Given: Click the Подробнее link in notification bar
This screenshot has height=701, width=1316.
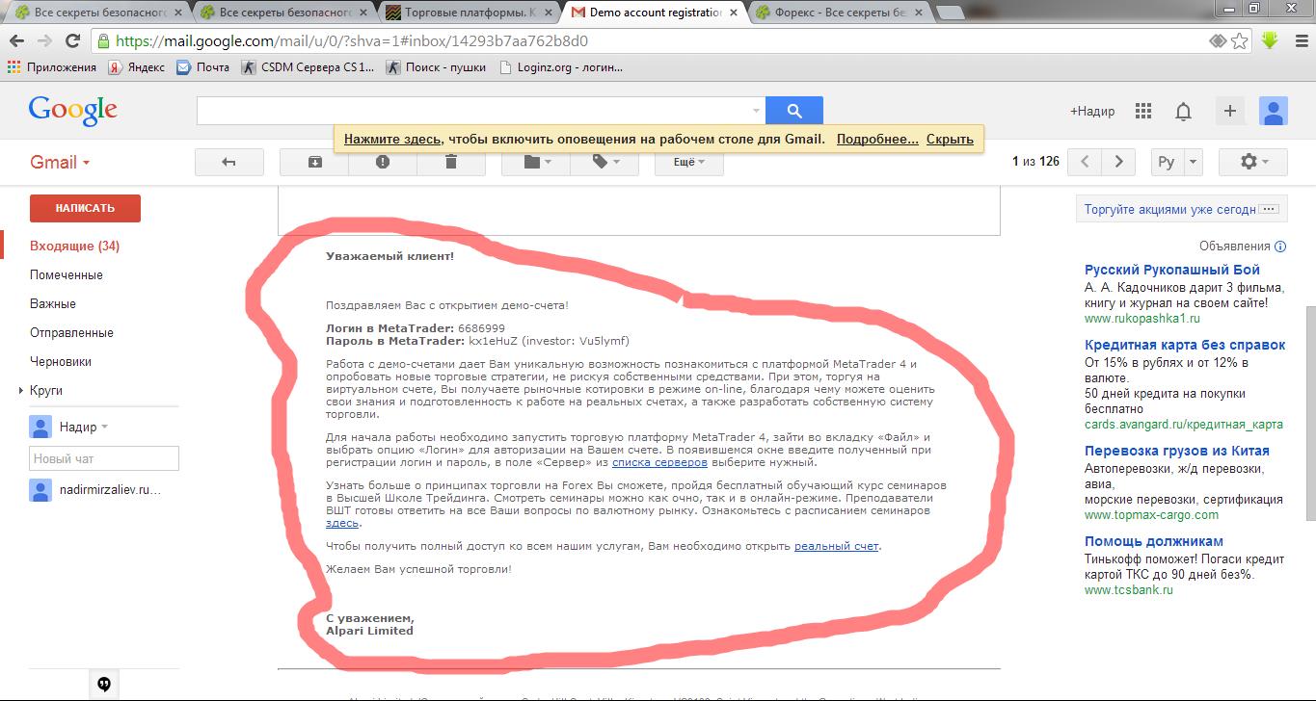Looking at the screenshot, I should (x=877, y=139).
